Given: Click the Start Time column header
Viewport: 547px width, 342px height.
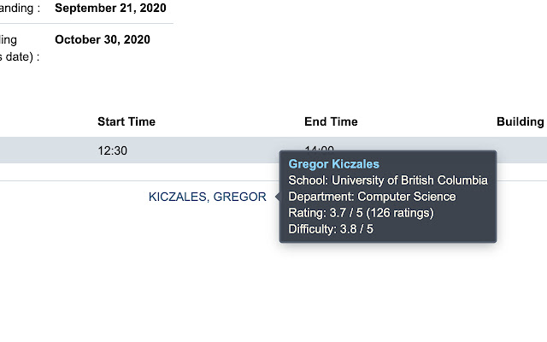Looking at the screenshot, I should [x=126, y=122].
